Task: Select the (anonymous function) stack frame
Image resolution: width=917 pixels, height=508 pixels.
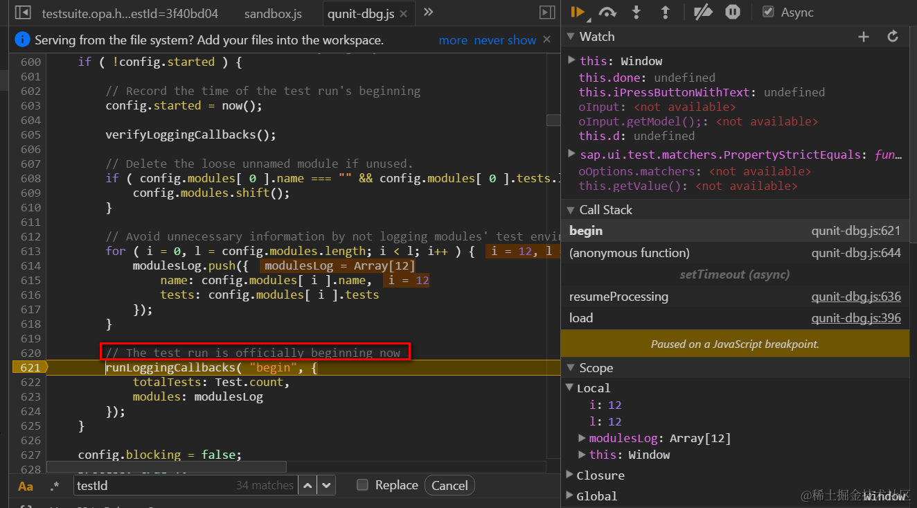Action: [x=735, y=253]
